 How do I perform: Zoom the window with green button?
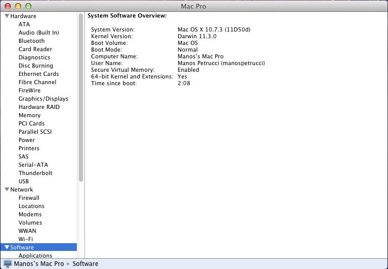(x=28, y=6)
